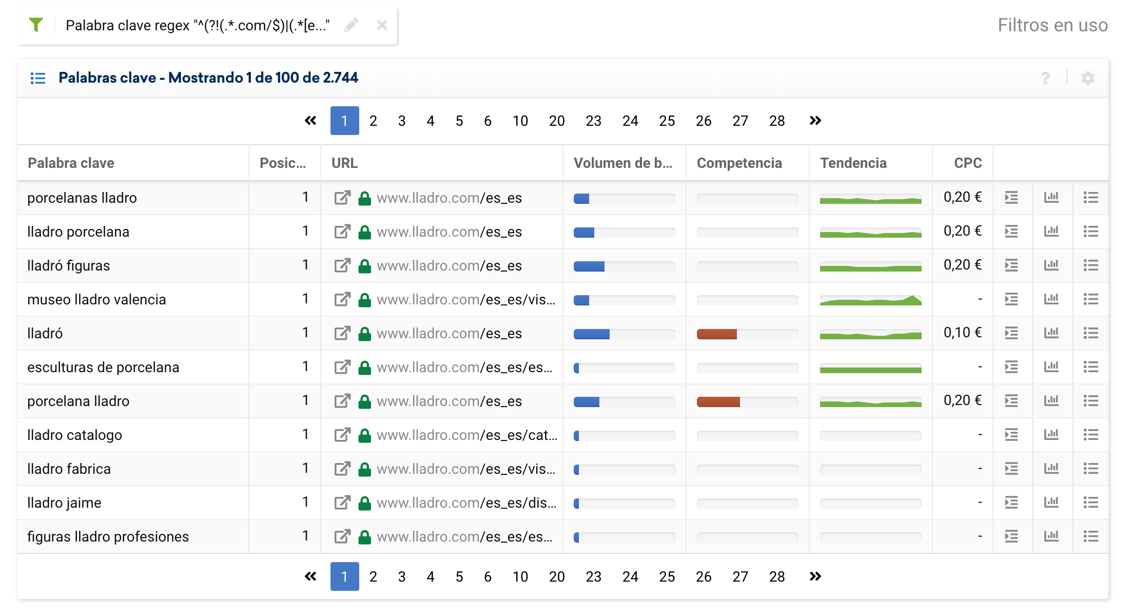The width and height of the screenshot is (1129, 616).
Task: Select page 23 in bottom pagination
Action: 594,576
